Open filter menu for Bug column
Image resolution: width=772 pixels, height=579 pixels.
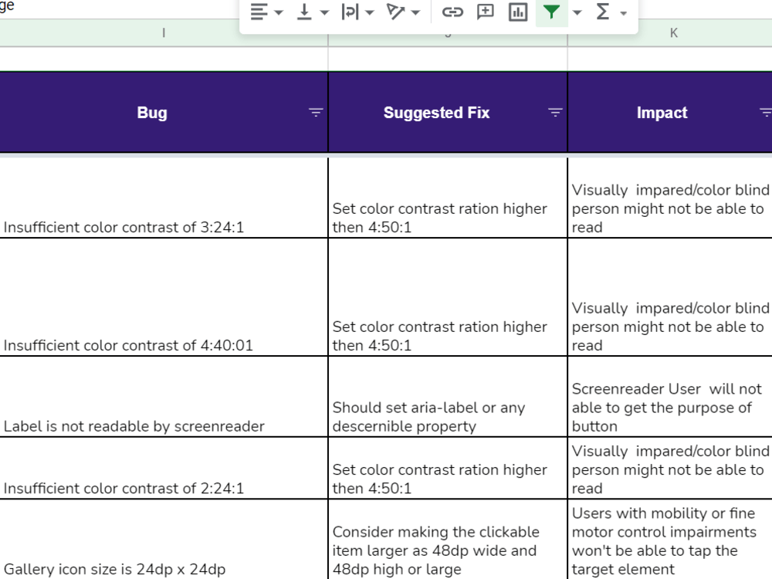coord(316,112)
